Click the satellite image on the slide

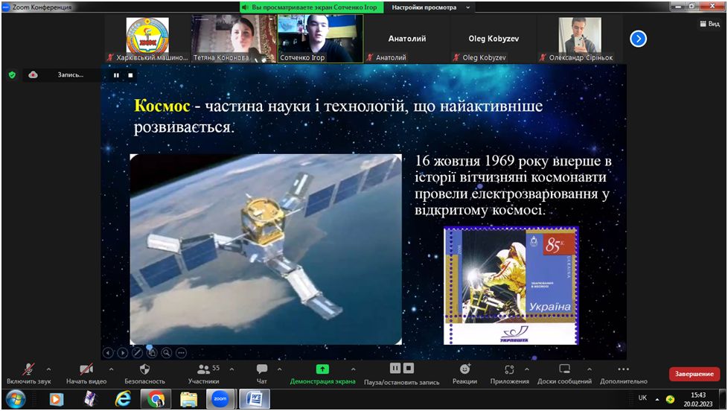tap(266, 249)
